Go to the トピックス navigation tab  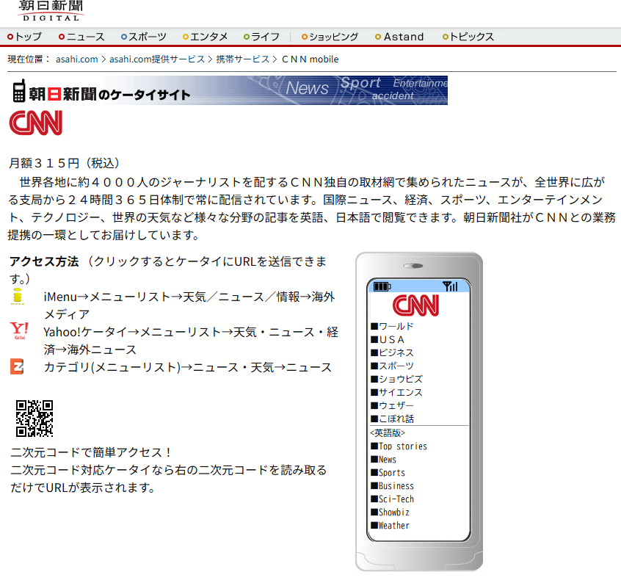[x=471, y=37]
